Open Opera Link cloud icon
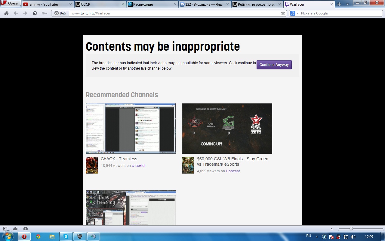Viewport: 385px width, 241px height. click(x=15, y=229)
